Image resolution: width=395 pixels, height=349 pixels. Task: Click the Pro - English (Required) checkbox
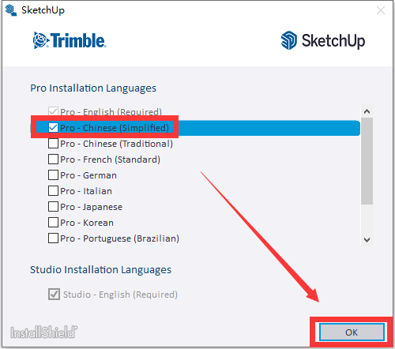tap(53, 111)
